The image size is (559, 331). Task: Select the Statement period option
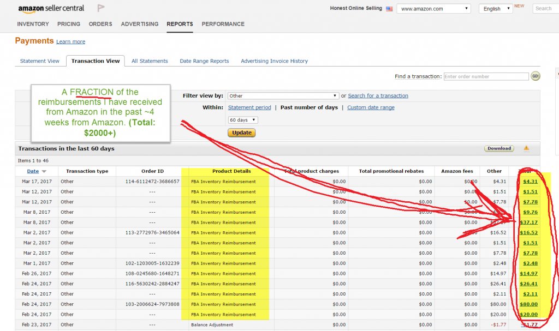point(249,107)
